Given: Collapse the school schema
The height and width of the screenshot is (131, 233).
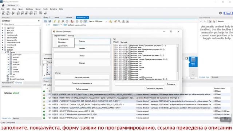Looking at the screenshot, I should (x=3, y=50).
